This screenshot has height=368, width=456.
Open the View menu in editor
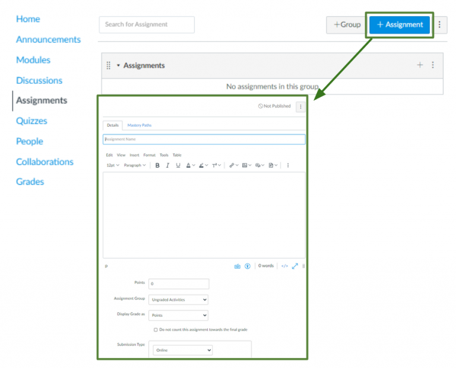[121, 155]
